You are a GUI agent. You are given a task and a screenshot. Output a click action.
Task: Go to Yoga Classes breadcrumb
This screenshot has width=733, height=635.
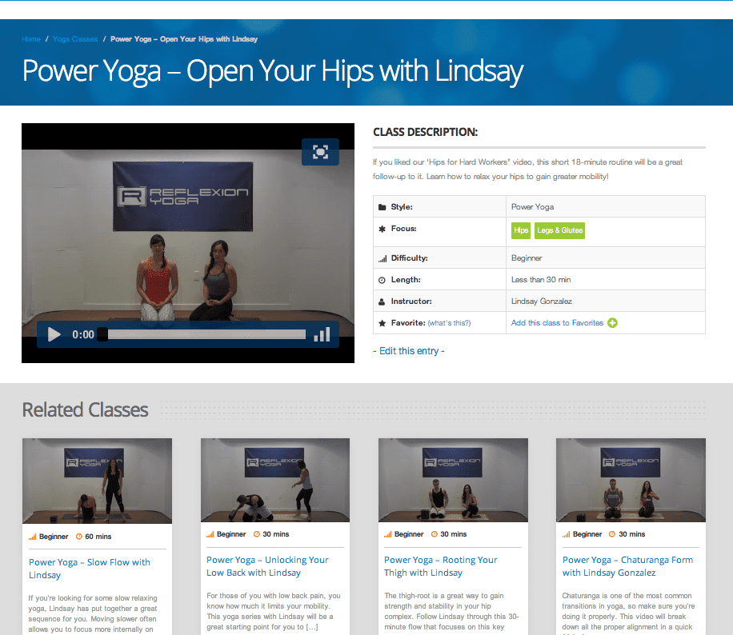coord(75,39)
